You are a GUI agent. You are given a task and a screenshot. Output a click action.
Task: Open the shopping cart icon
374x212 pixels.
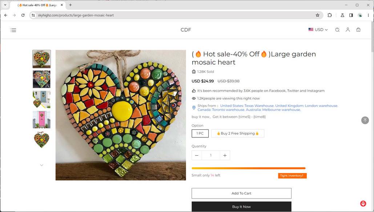point(358,30)
